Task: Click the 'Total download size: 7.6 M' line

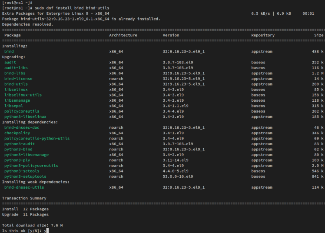Action: (32, 225)
